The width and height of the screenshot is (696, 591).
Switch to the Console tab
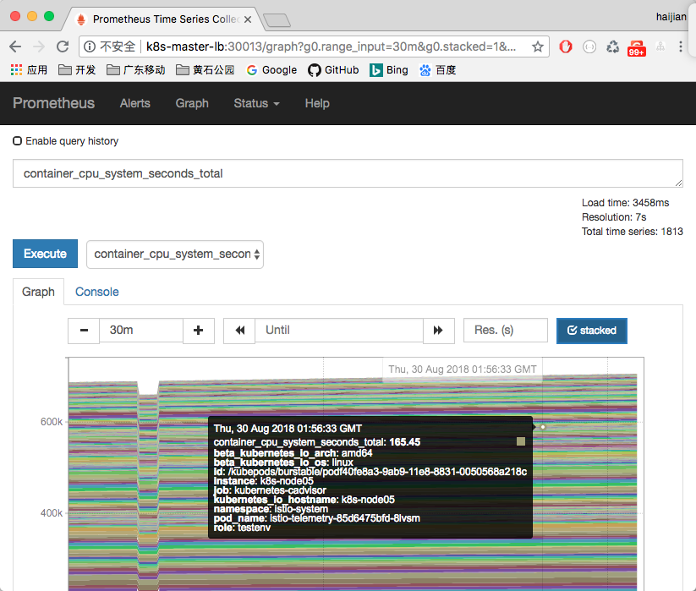click(x=96, y=292)
